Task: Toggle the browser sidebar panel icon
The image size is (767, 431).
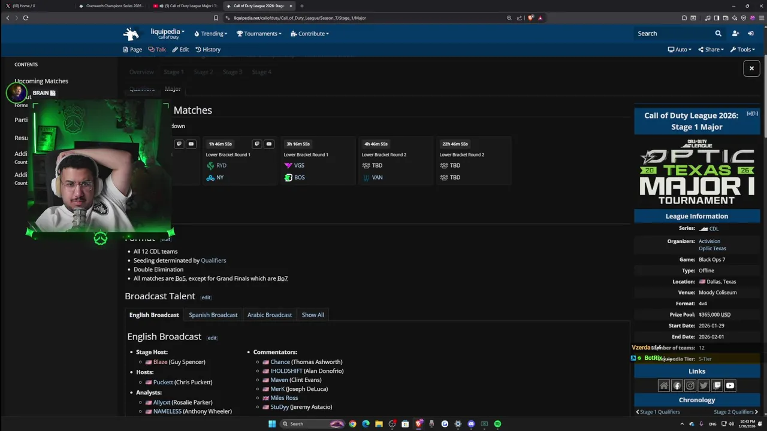Action: 717,18
